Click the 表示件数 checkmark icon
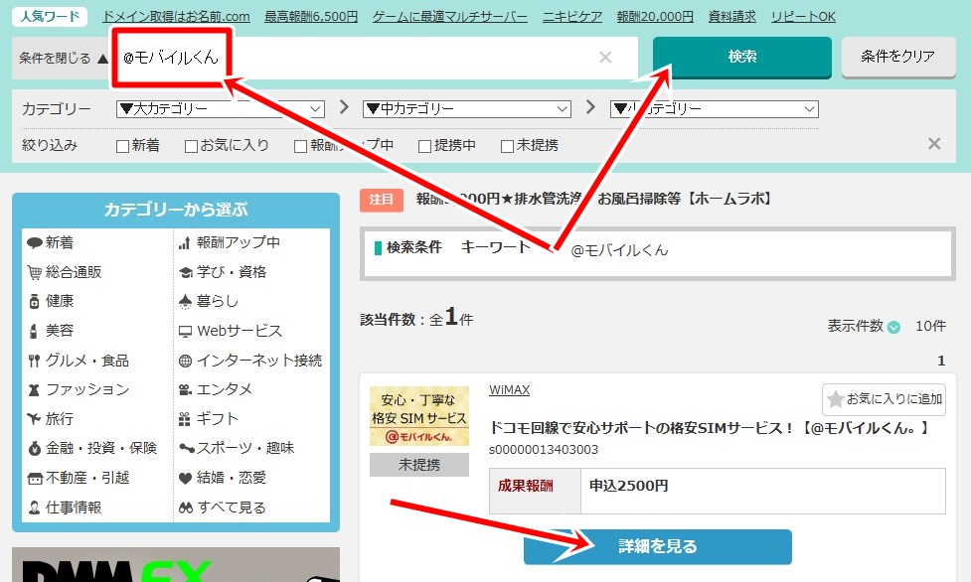Screen dimensions: 971x582 (893, 327)
